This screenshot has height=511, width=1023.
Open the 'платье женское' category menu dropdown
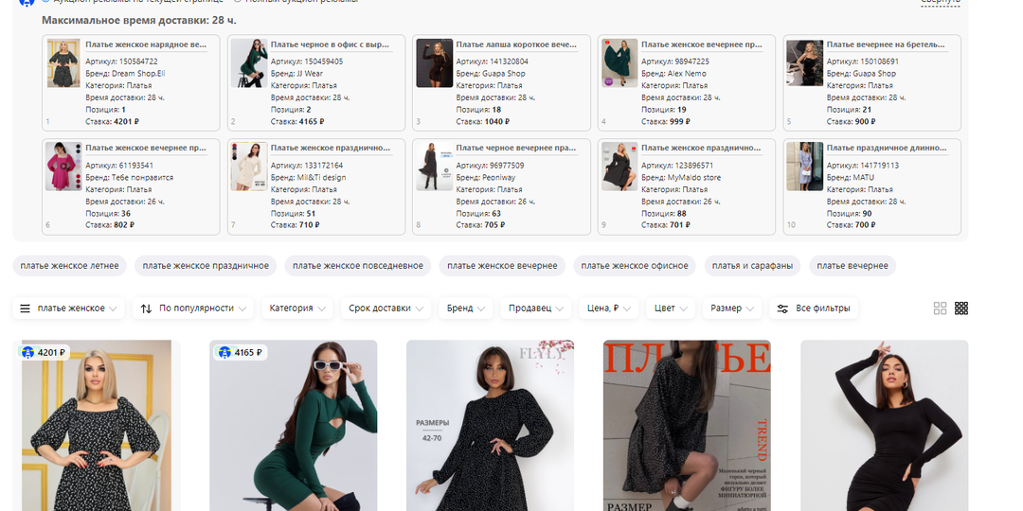[x=68, y=308]
